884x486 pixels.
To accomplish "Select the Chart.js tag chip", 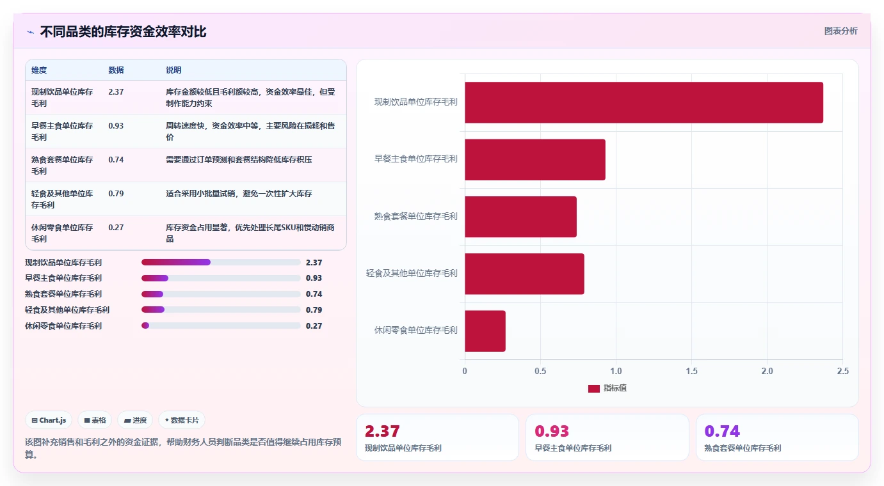I will click(x=49, y=420).
